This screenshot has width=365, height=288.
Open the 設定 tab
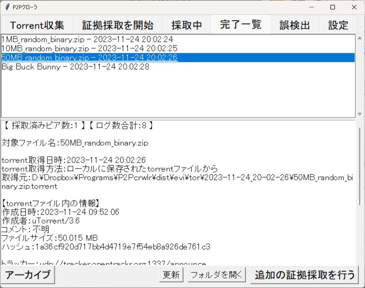(x=338, y=25)
